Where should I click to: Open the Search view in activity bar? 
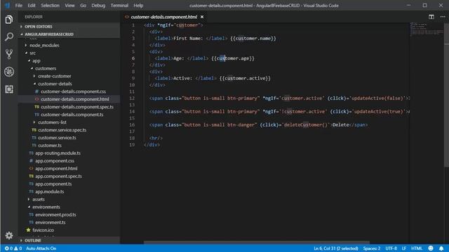click(9, 37)
